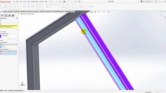166x93 pixels.
Task: Select the Selected Bodies radio button
Action: coord(0,34)
